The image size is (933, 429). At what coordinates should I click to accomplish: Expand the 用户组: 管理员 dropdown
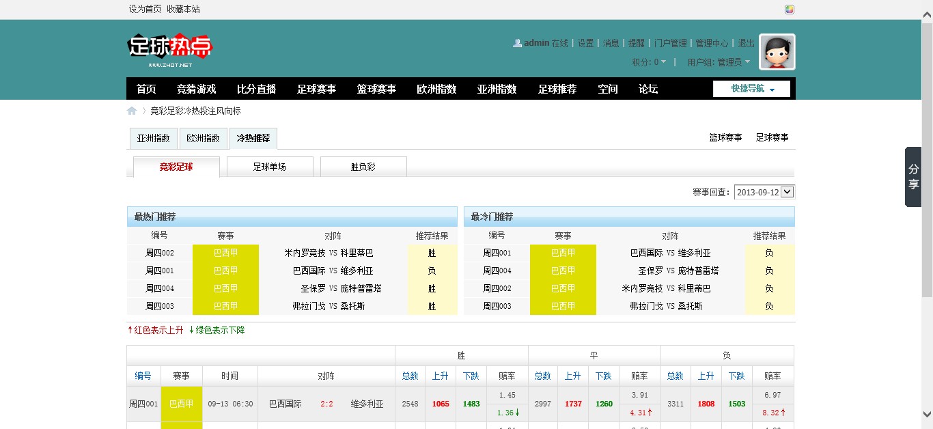click(719, 62)
